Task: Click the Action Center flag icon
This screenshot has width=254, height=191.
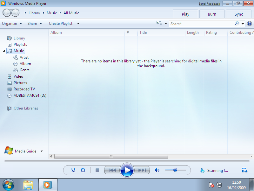Action: pyautogui.click(x=211, y=185)
